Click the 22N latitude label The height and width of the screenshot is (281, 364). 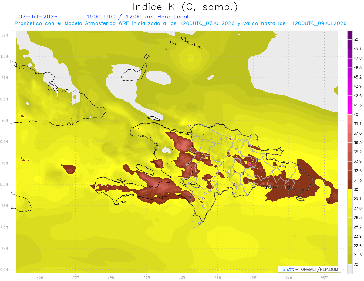click(5, 35)
